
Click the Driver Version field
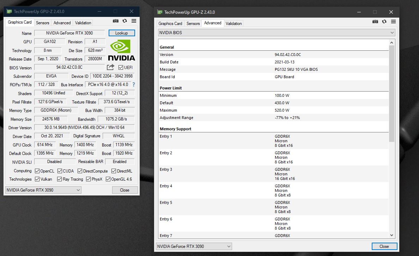point(84,127)
